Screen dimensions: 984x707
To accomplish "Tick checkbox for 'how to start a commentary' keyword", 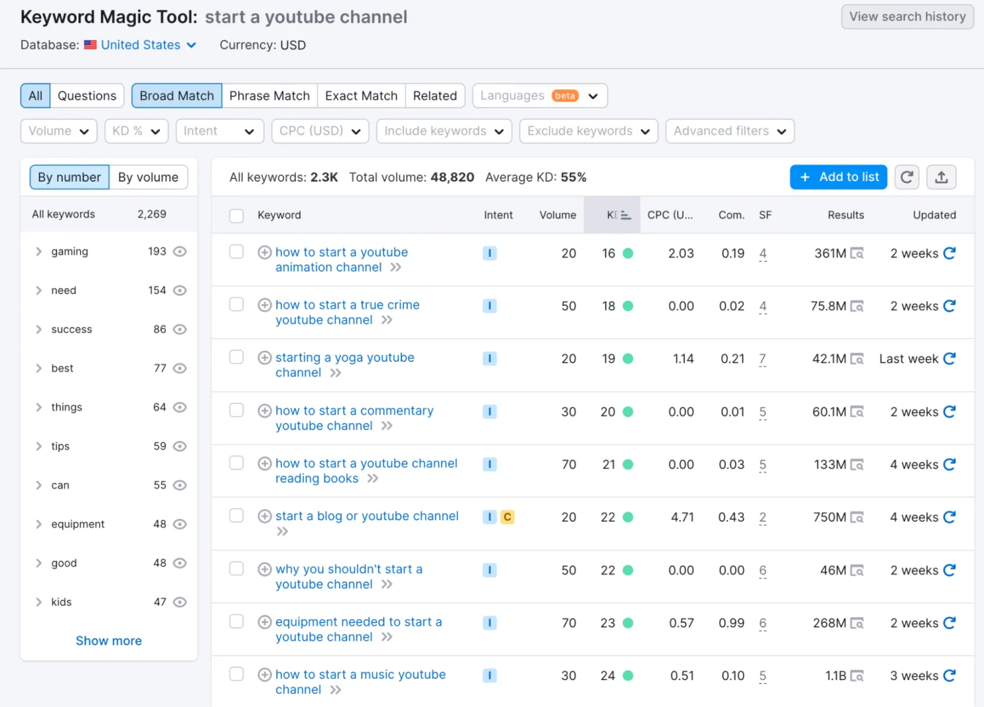I will click(x=237, y=411).
